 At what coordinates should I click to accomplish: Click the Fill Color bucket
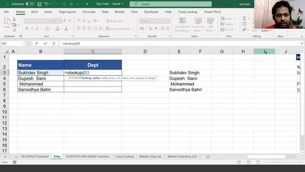(x=57, y=29)
